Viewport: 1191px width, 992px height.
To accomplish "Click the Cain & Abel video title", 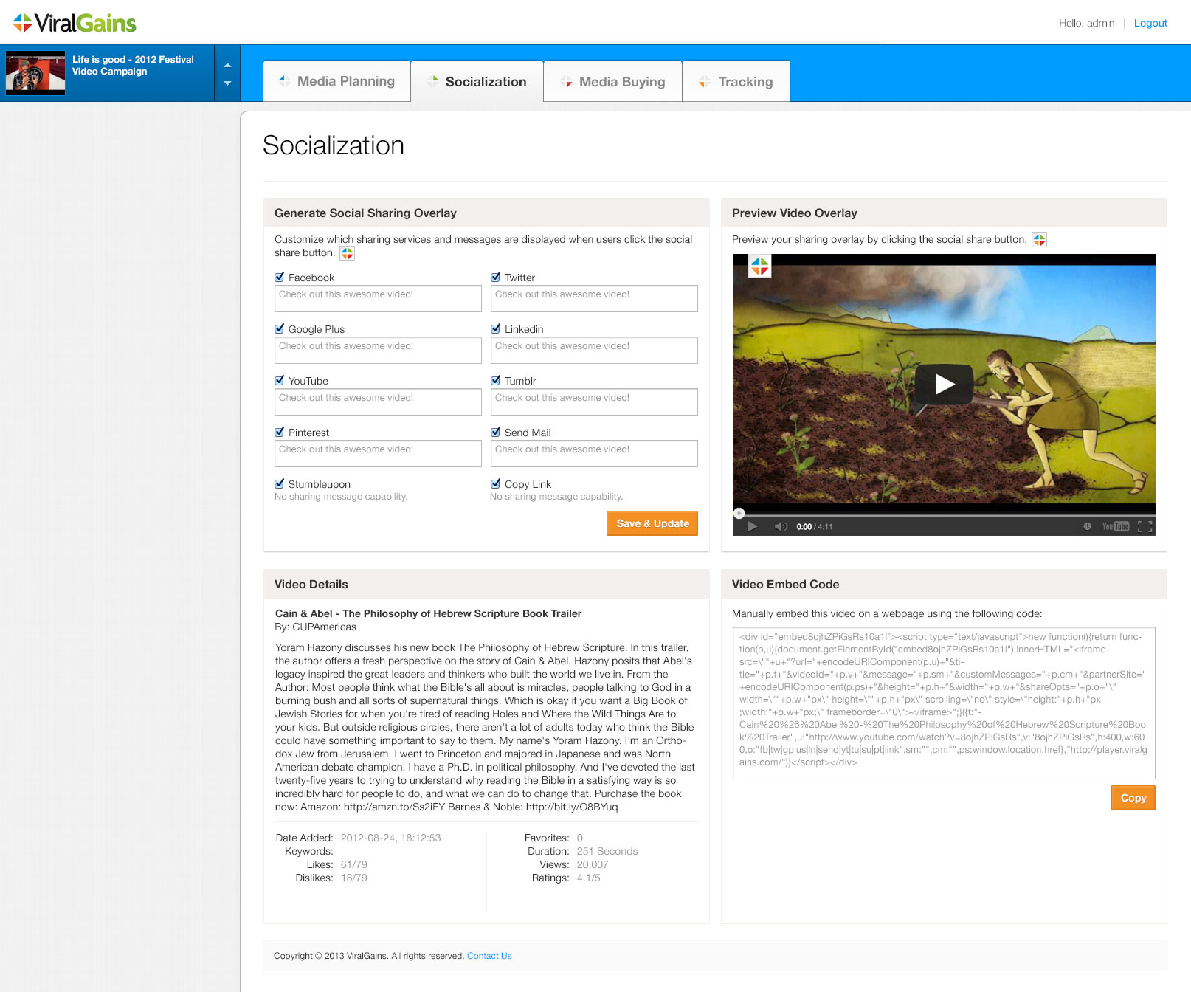I will point(428,613).
